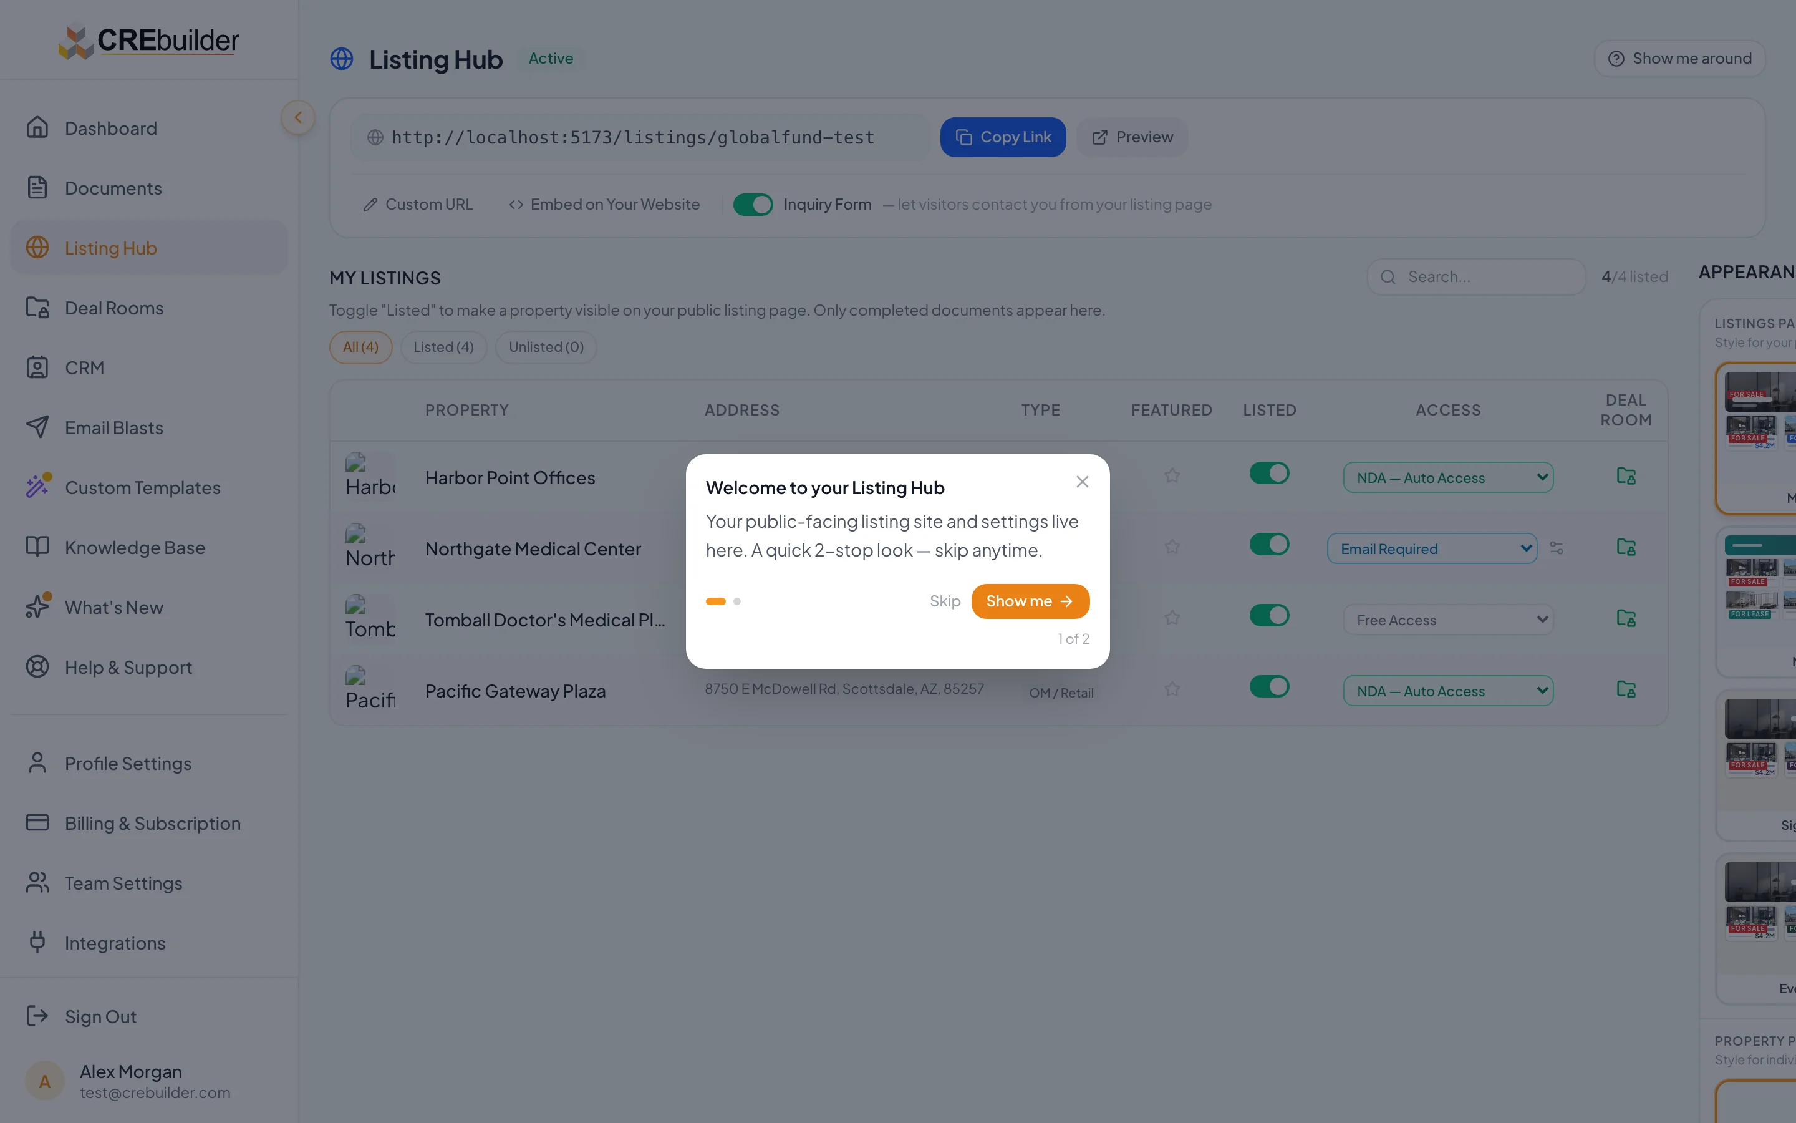This screenshot has height=1123, width=1796.
Task: Open Help & Support in the sidebar
Action: [x=149, y=667]
